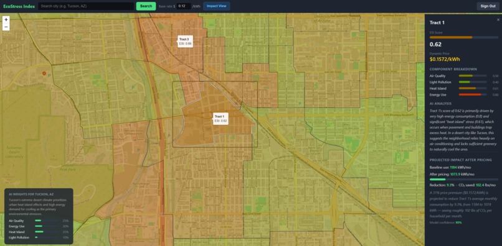Image resolution: width=502 pixels, height=246 pixels.
Task: Click the green Search button
Action: (x=146, y=6)
